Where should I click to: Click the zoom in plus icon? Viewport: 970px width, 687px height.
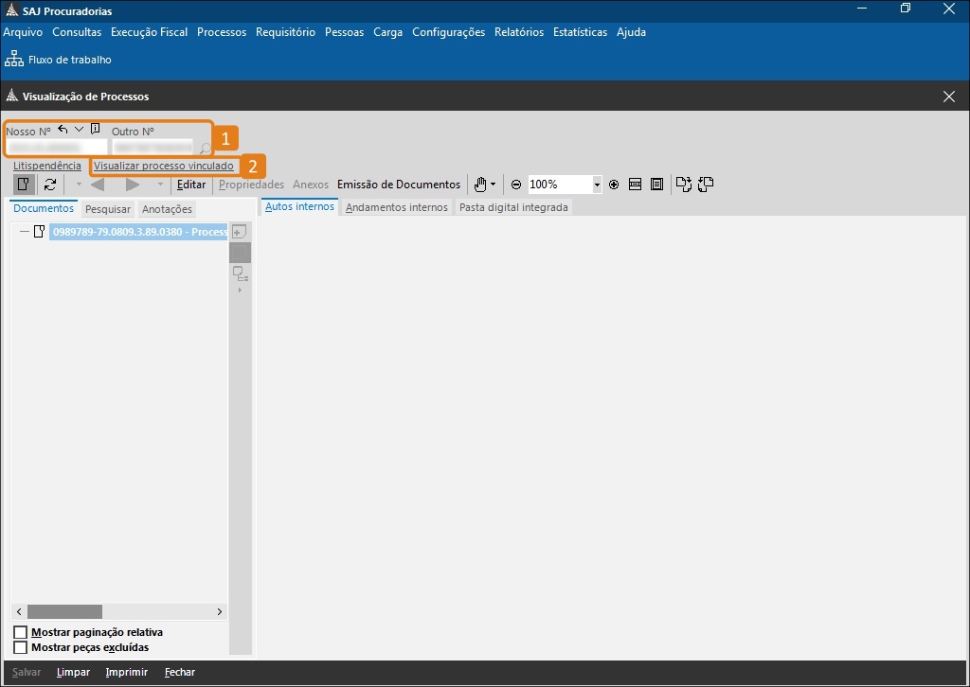click(x=614, y=185)
